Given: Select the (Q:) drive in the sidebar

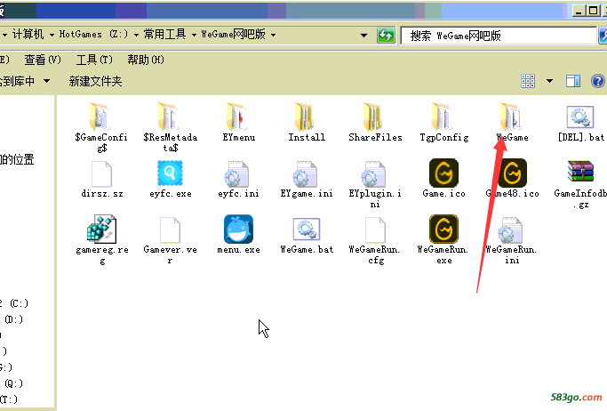Looking at the screenshot, I should (x=14, y=383).
